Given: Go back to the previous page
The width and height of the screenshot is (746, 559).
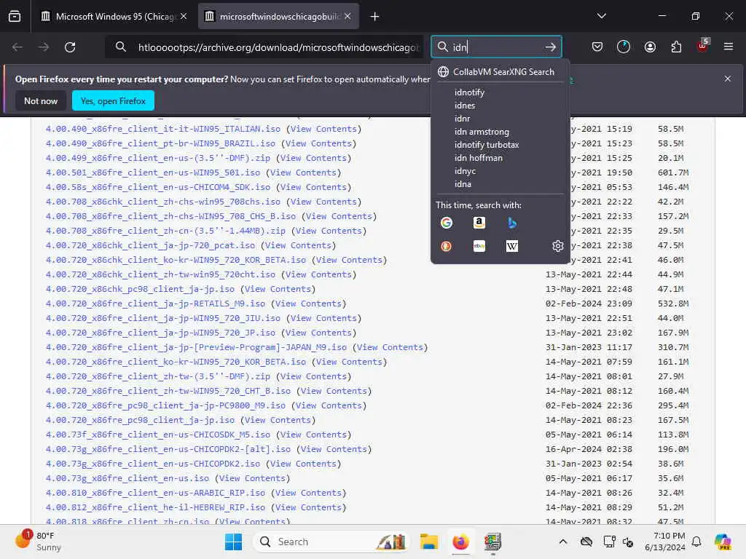Looking at the screenshot, I should (17, 47).
